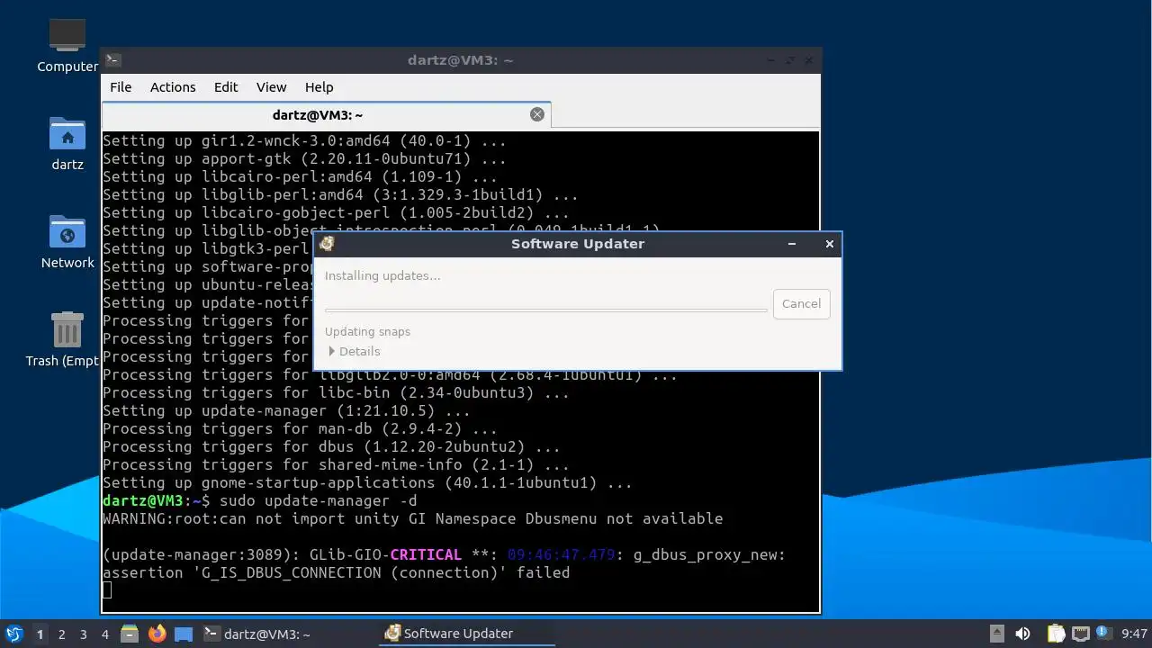Click the Cancel button in Software Updater
This screenshot has height=648, width=1152.
point(801,303)
